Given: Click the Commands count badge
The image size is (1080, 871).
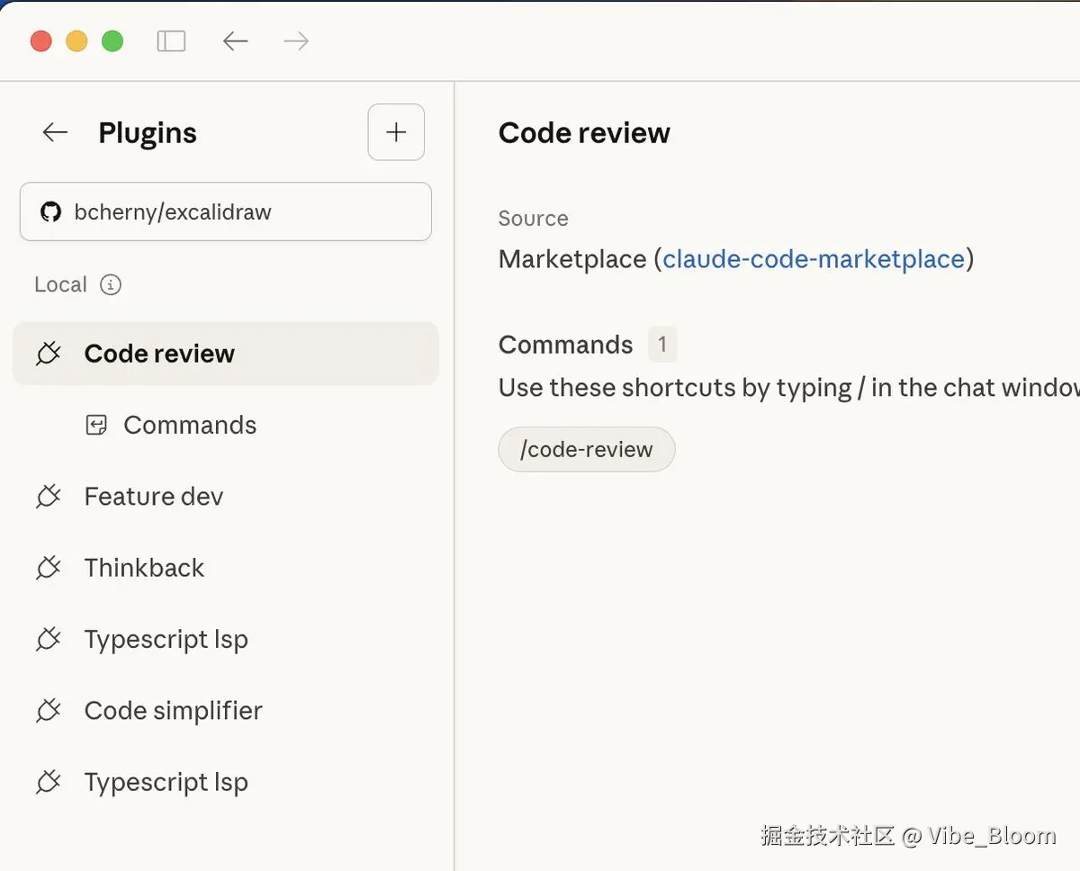Looking at the screenshot, I should coord(662,345).
